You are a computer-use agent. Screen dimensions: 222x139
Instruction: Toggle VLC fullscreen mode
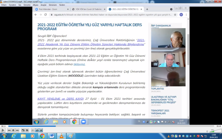(x=23, y=130)
